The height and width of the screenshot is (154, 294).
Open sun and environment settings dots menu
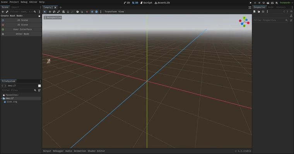tap(101, 12)
